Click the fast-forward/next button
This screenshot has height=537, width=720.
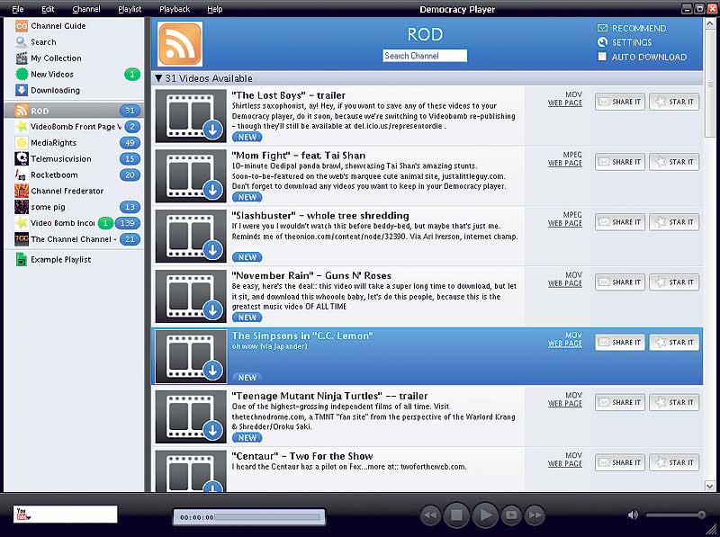point(535,515)
